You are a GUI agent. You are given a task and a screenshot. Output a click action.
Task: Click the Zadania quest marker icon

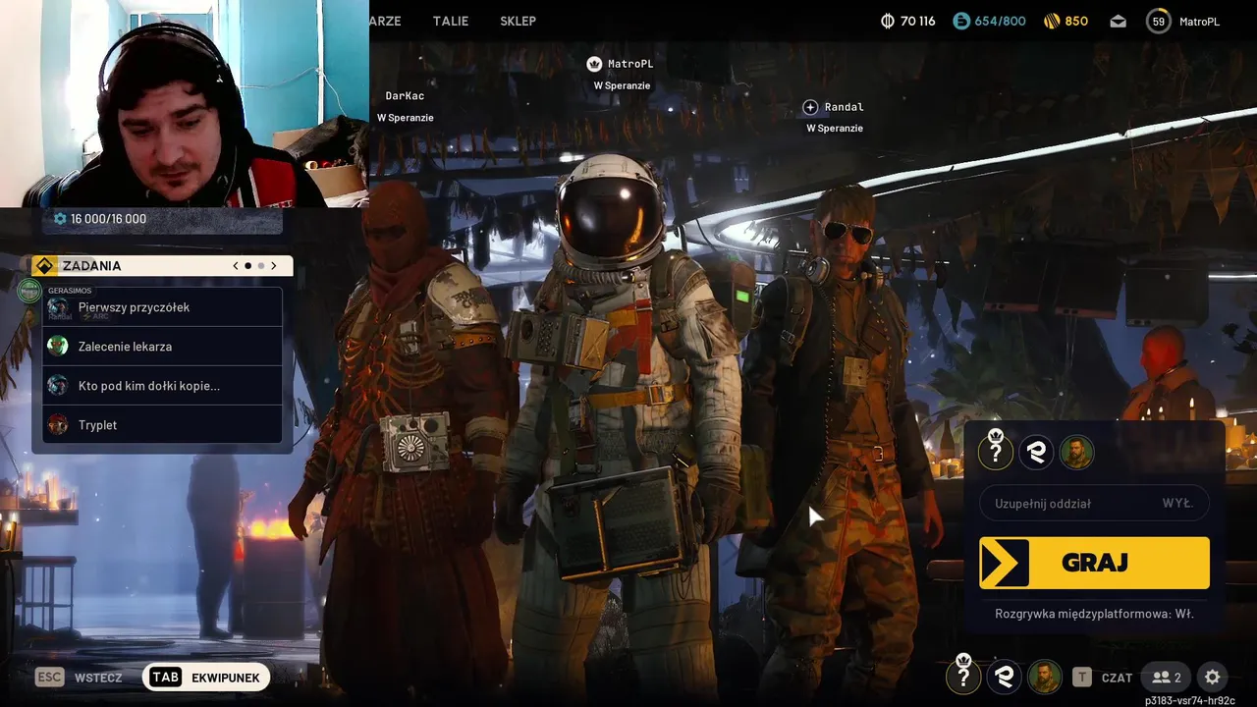pyautogui.click(x=43, y=265)
